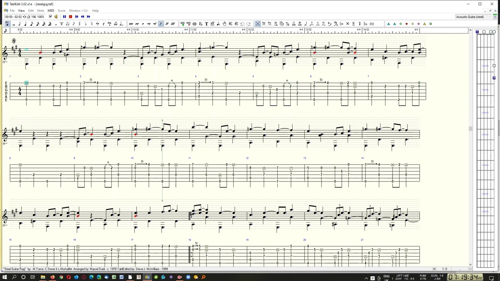500x281 pixels.
Task: Click the blue rewind double-arrow button
Action: click(x=82, y=17)
